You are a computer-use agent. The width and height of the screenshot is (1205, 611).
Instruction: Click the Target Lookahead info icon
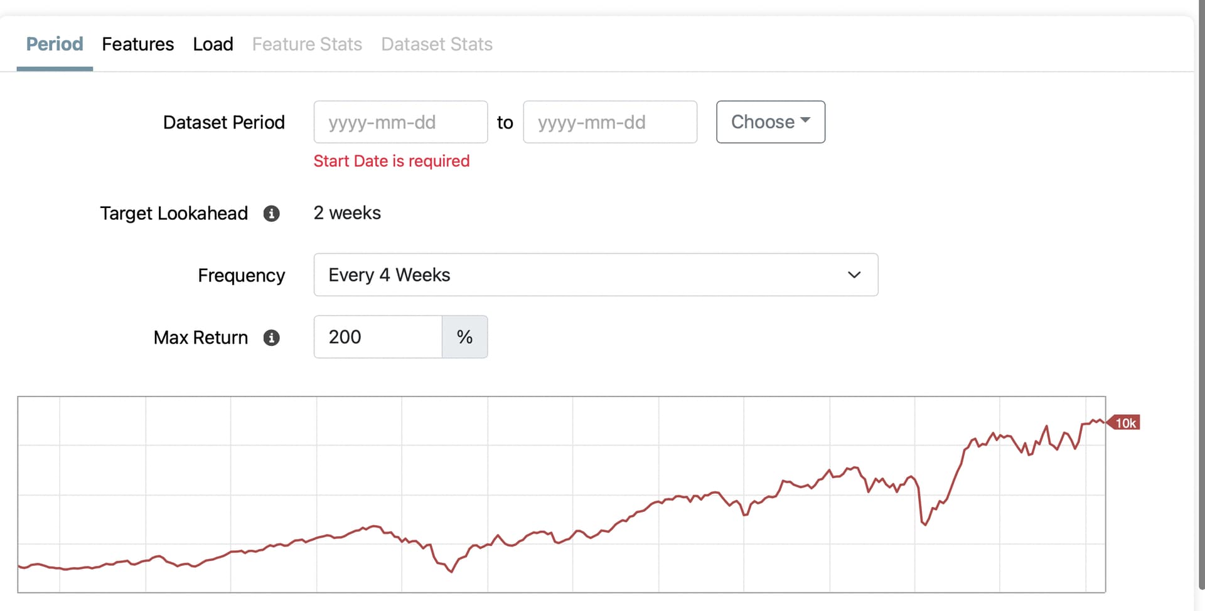[271, 214]
